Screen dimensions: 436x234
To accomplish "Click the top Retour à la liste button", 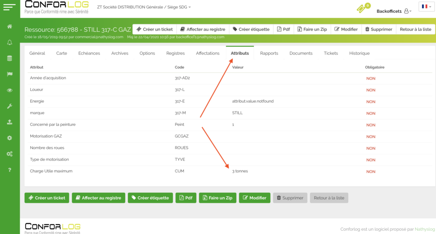I will tap(415, 29).
